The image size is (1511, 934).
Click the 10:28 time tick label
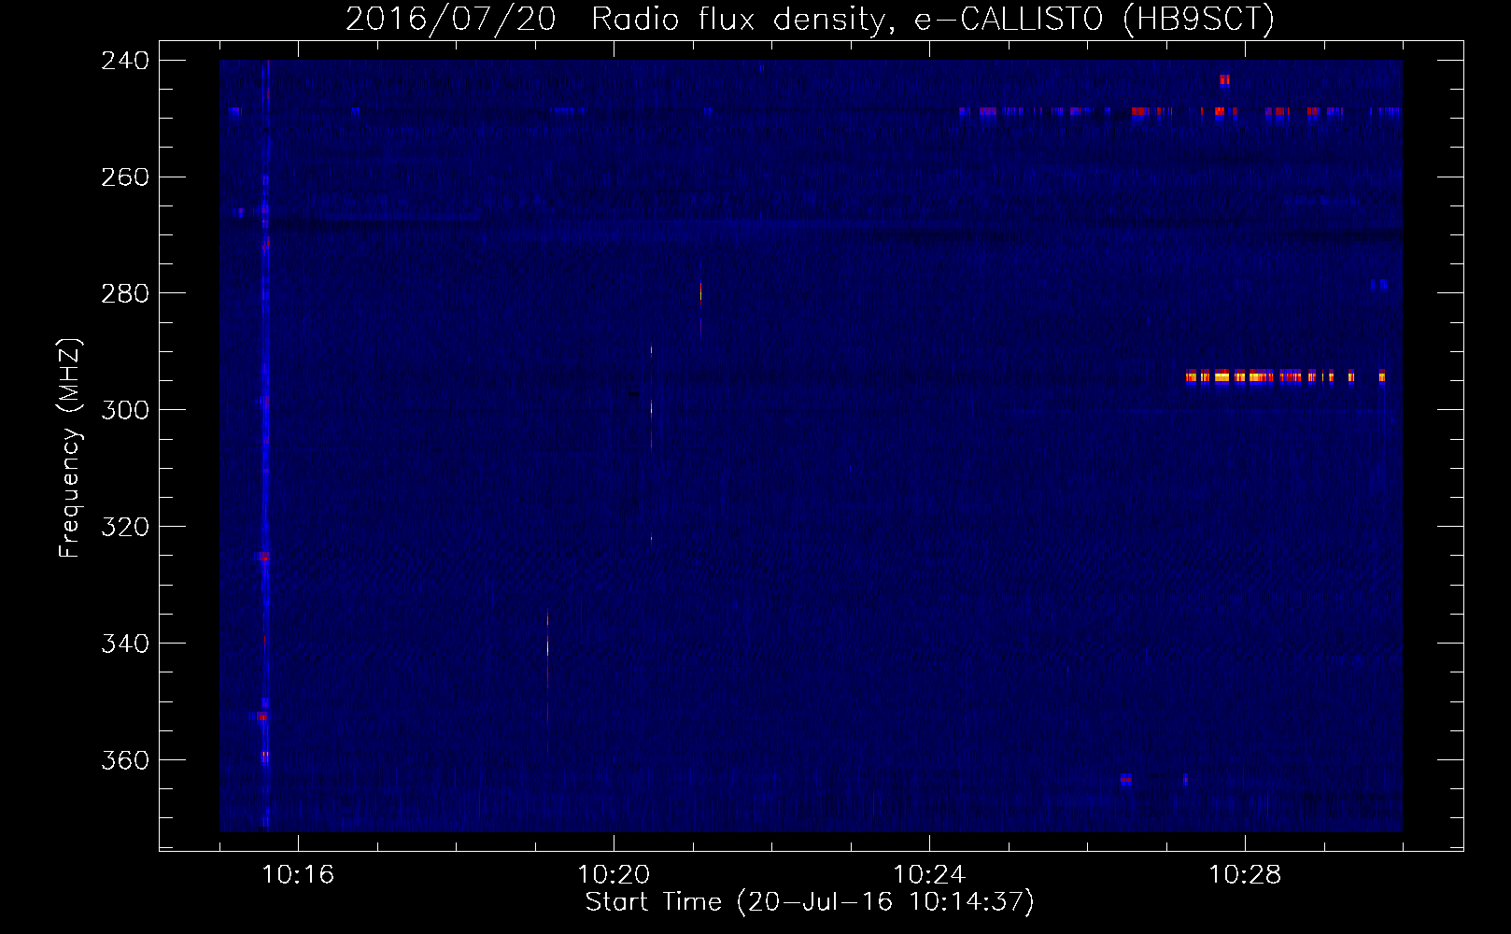(x=1245, y=874)
